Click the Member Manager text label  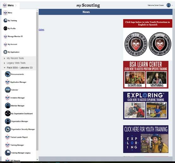click(x=18, y=106)
